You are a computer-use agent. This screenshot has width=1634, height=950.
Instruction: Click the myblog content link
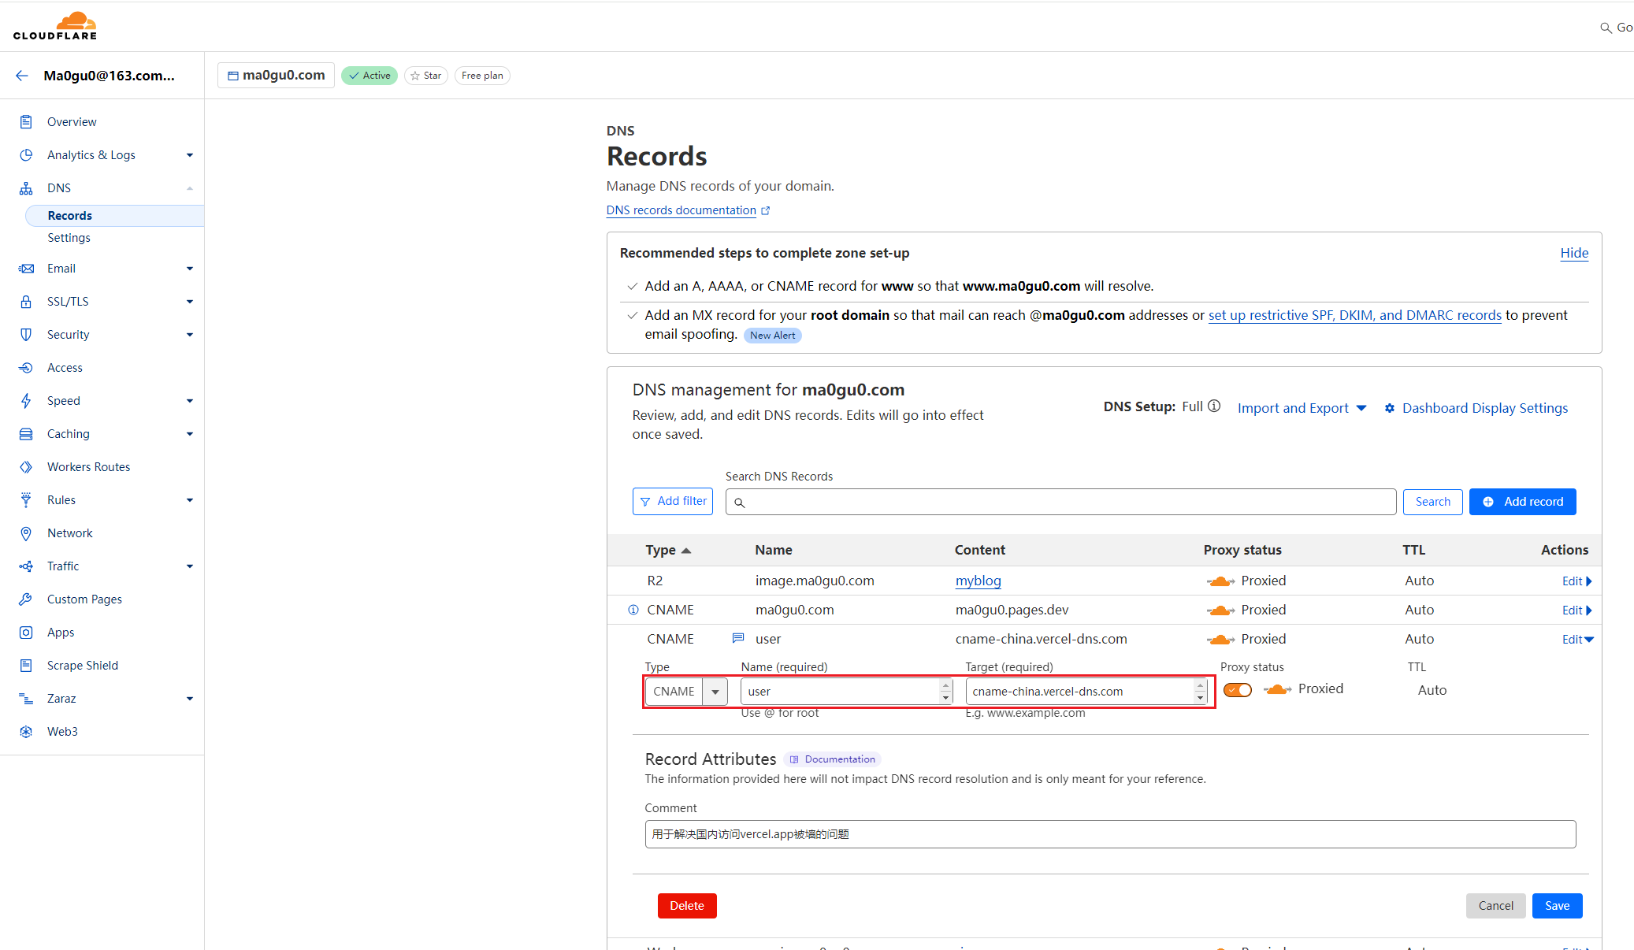[x=978, y=581]
